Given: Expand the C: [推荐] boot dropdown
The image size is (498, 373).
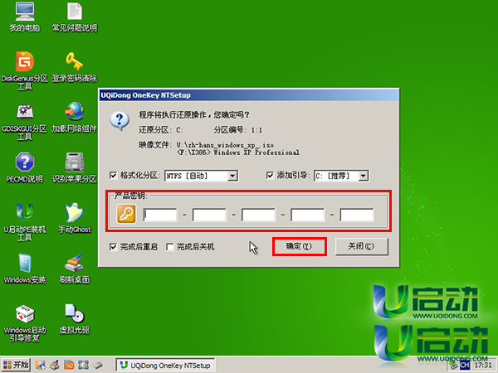Looking at the screenshot, I should 363,176.
